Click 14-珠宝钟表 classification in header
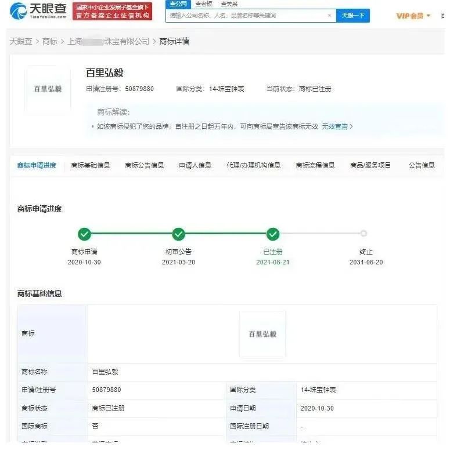The height and width of the screenshot is (454, 450). click(x=226, y=89)
